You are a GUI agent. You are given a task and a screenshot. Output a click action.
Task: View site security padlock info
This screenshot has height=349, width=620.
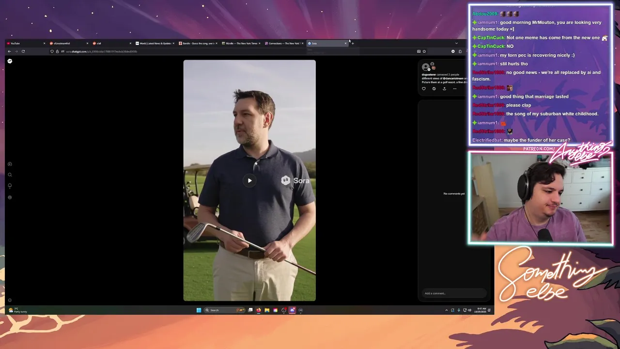tap(57, 51)
